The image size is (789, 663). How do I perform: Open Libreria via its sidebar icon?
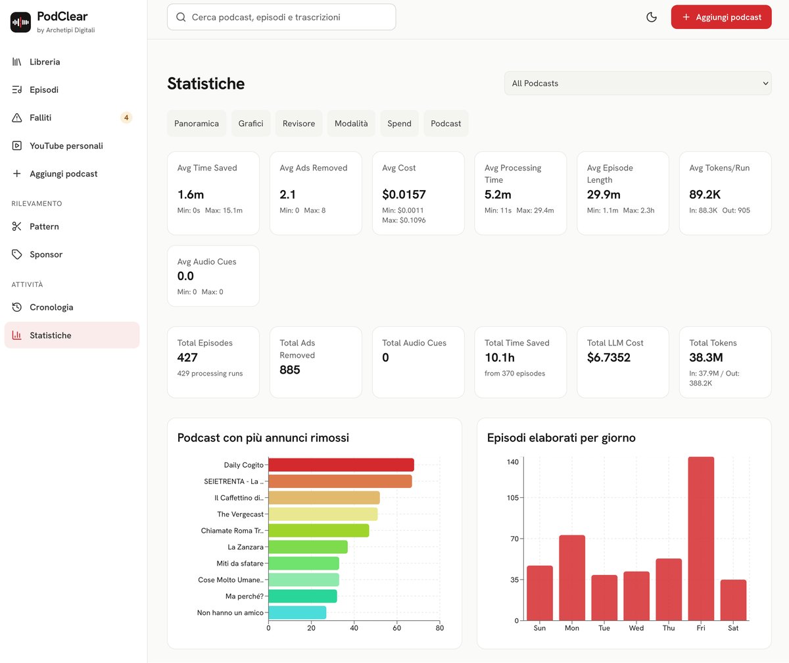[x=17, y=62]
